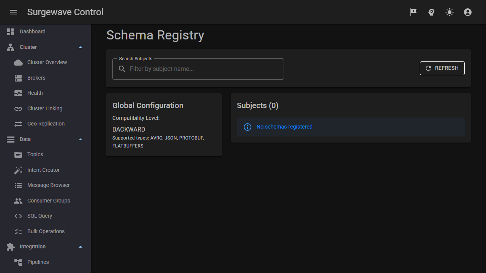Click the Global Configuration heading
Screen dimensions: 486x273
click(148, 105)
